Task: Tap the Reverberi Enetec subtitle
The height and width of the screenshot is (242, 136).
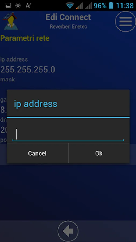Action: (x=68, y=26)
